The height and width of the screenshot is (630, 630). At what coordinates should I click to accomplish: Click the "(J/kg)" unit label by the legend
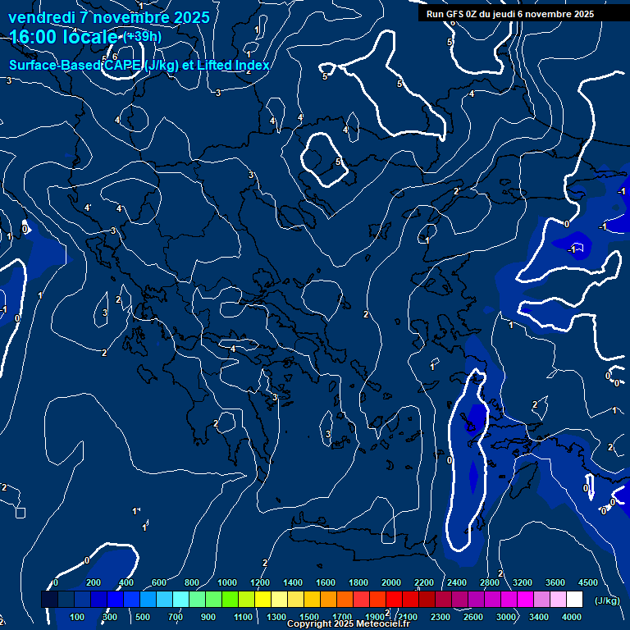click(x=607, y=600)
